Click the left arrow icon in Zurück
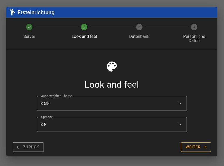 pyautogui.click(x=18, y=147)
